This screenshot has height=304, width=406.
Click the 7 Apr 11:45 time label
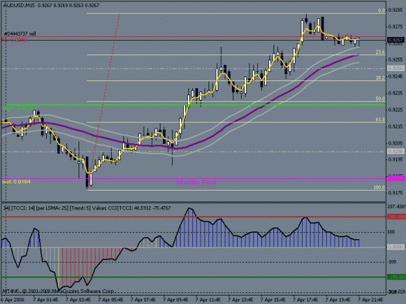click(208, 300)
